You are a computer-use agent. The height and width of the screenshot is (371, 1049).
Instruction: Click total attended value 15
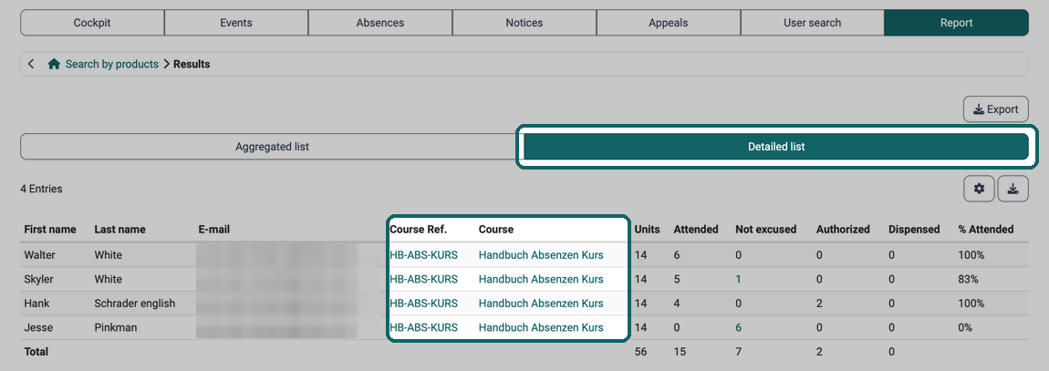[x=680, y=351]
